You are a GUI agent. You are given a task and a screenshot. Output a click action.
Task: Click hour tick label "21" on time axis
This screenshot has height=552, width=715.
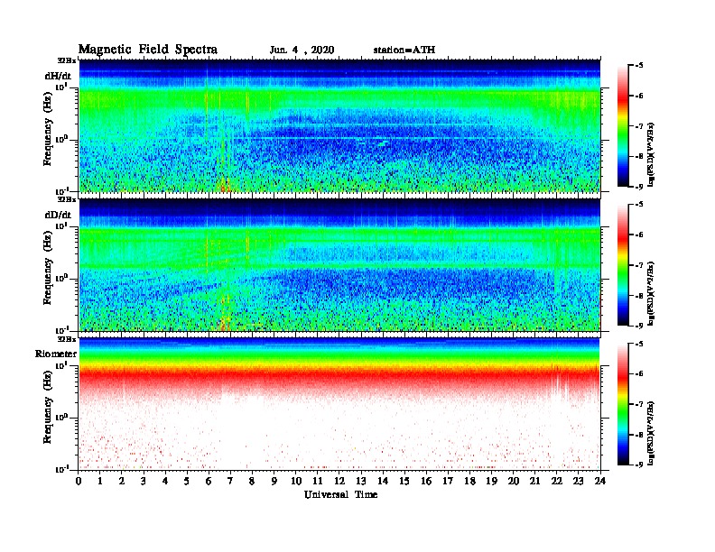534,482
